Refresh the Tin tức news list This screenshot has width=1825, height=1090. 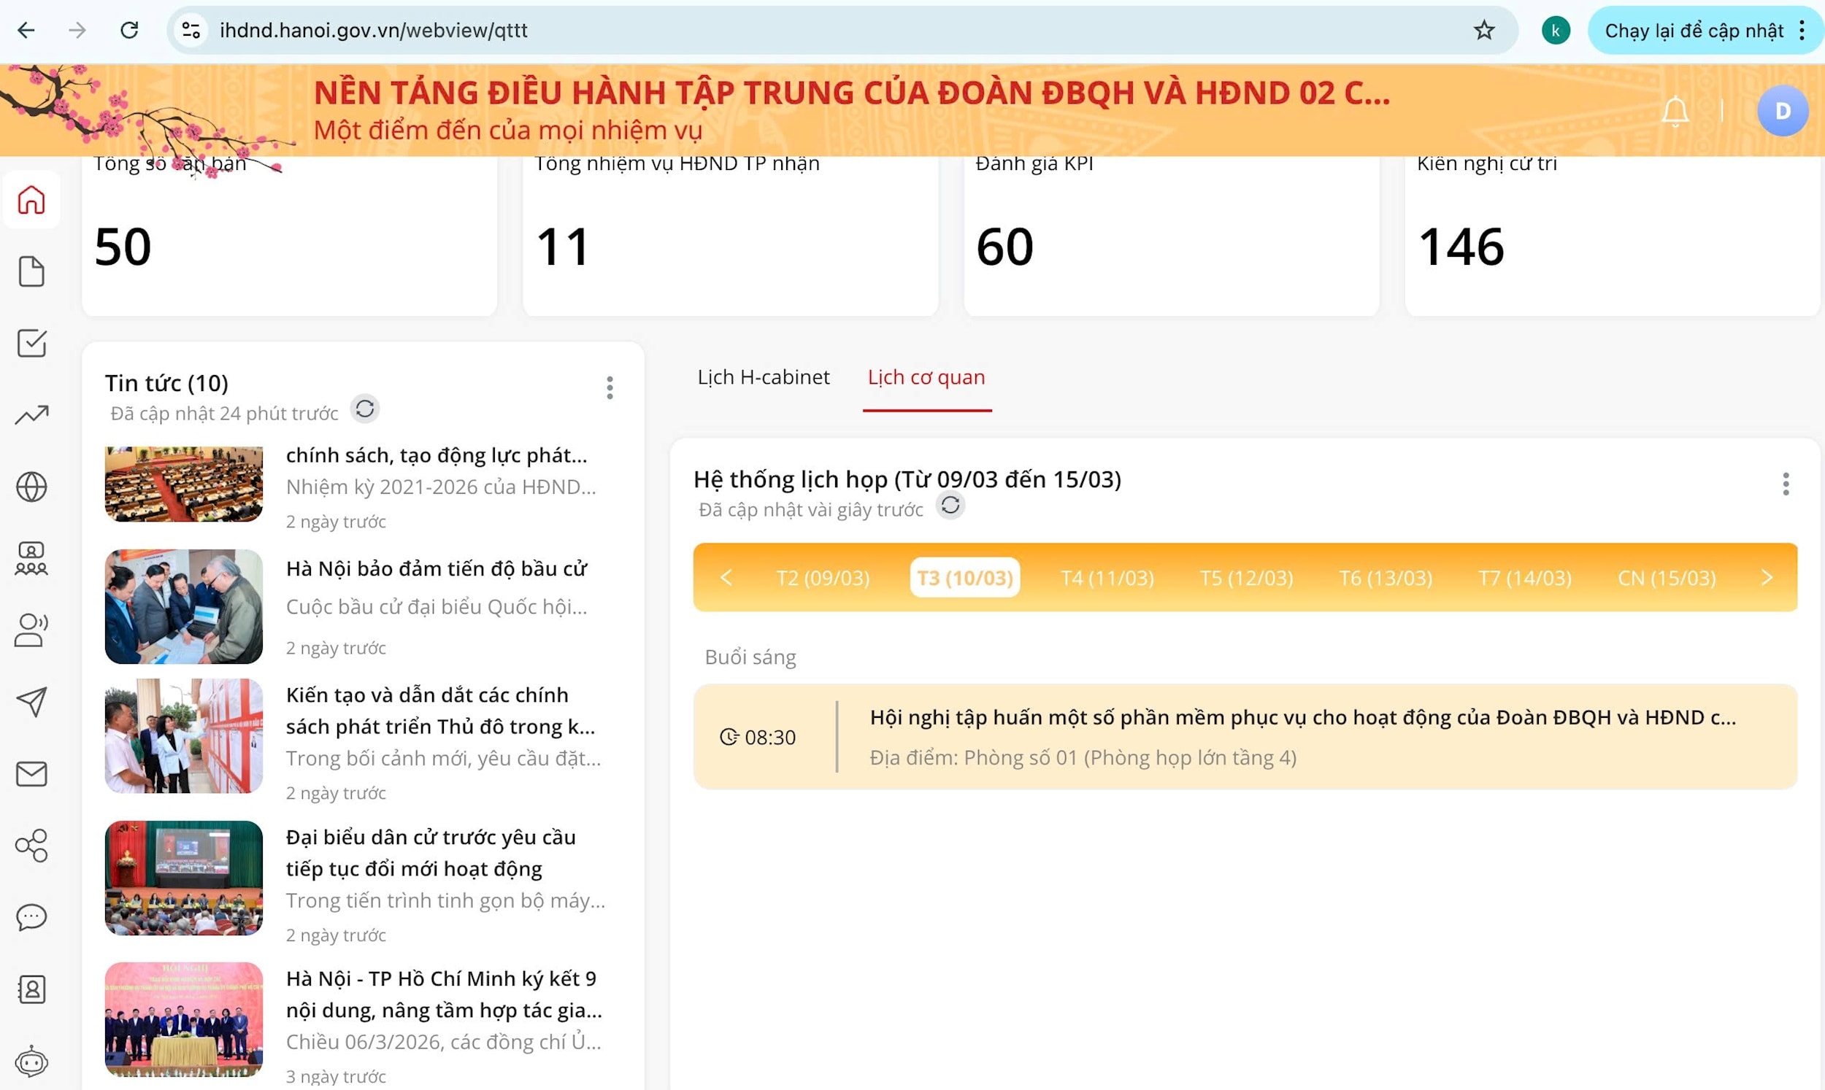(x=365, y=409)
